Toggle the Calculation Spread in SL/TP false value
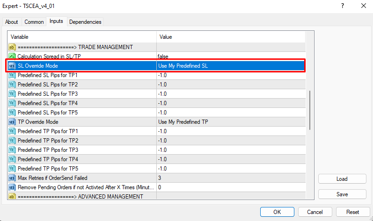373x221 pixels. pyautogui.click(x=229, y=57)
